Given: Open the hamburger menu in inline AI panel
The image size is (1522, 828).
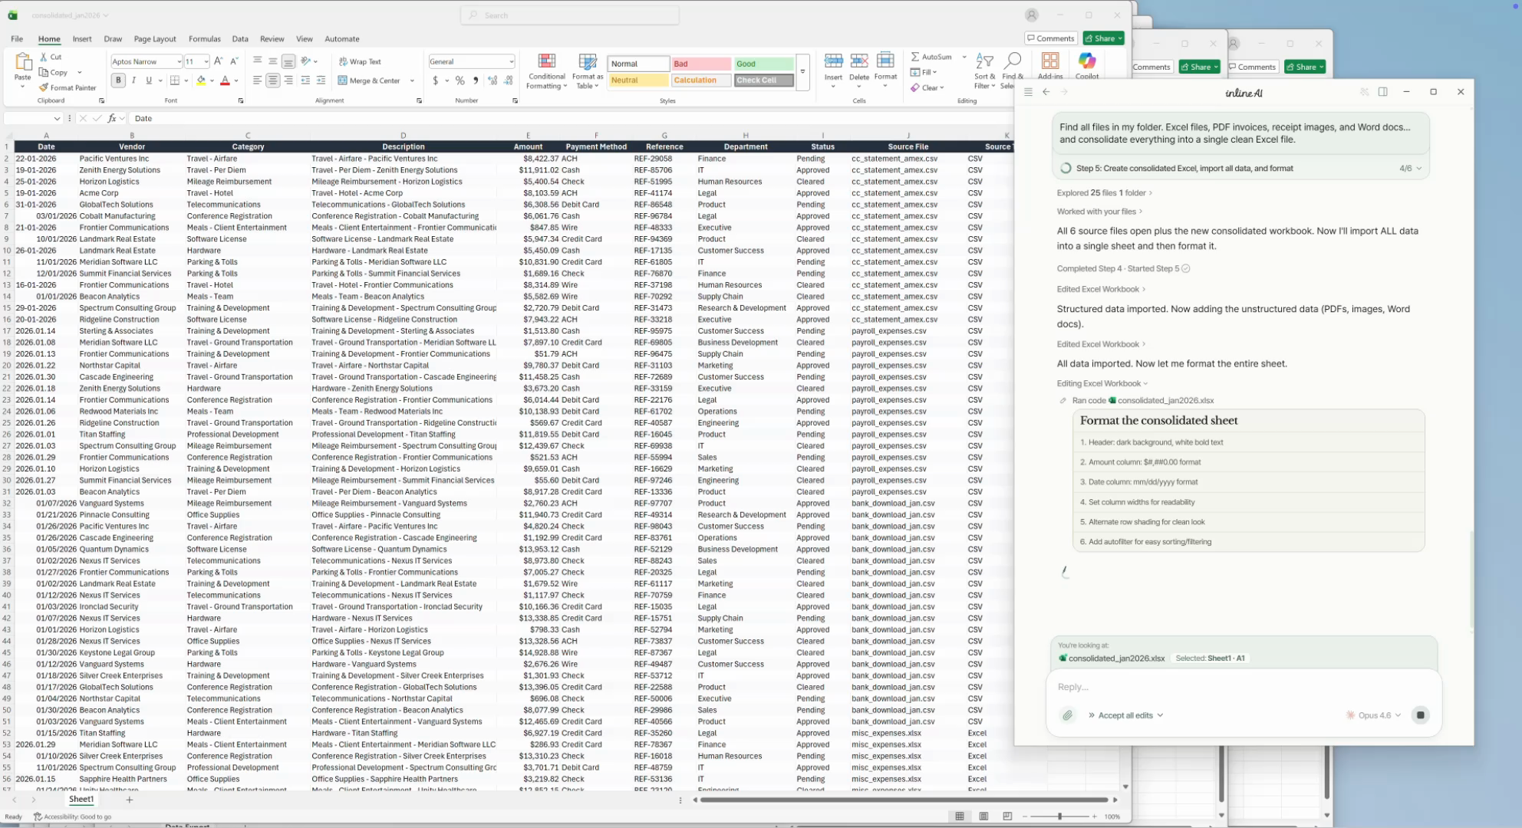Looking at the screenshot, I should pyautogui.click(x=1028, y=92).
